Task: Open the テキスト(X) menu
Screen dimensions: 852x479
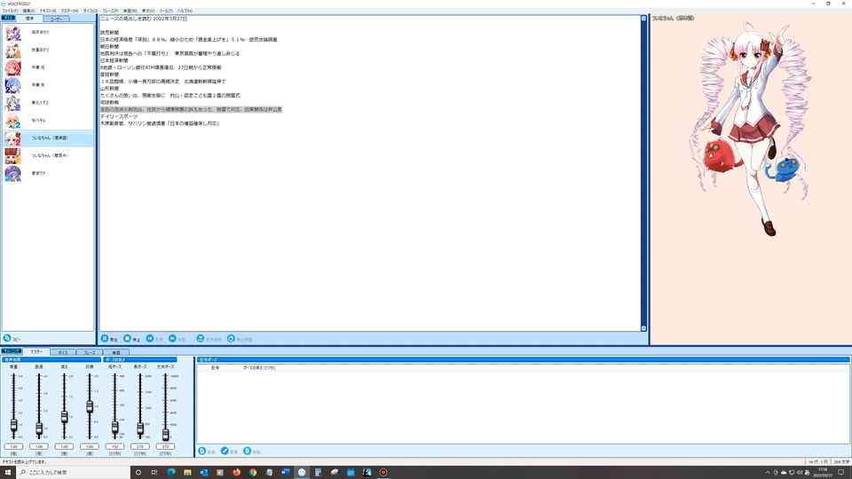Action: coord(48,11)
